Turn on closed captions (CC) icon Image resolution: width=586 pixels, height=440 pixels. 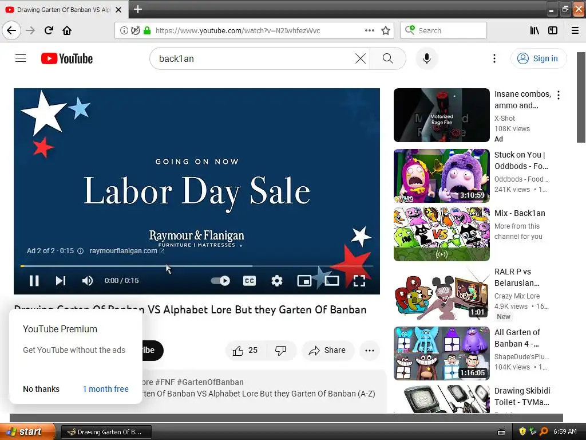[250, 281]
